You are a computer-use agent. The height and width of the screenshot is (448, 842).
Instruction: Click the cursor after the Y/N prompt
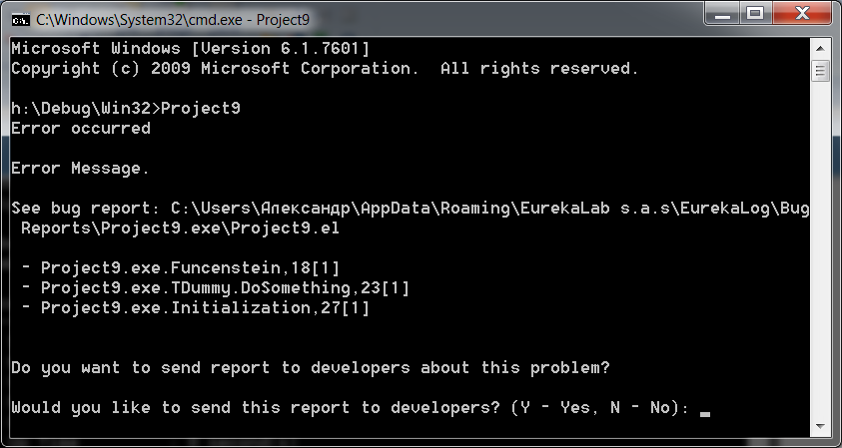point(705,414)
